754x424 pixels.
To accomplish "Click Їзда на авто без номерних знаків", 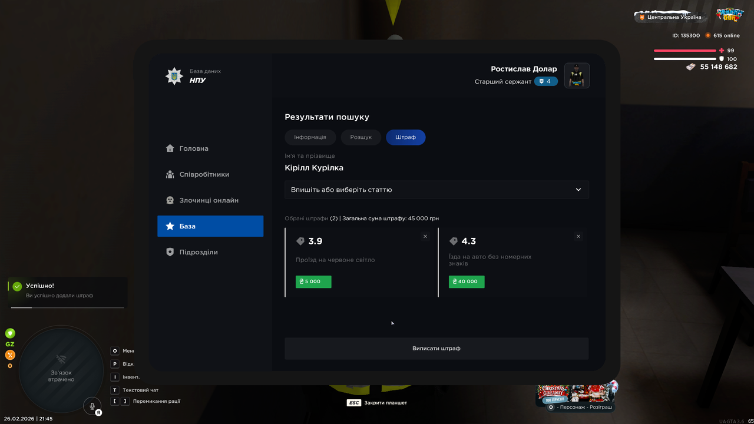I will [x=490, y=260].
